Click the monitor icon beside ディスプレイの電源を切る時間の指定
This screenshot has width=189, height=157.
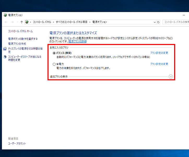5,49
